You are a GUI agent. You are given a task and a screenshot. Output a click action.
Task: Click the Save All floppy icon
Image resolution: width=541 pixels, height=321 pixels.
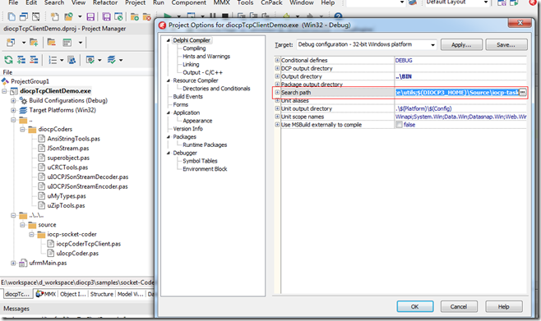[x=107, y=16]
